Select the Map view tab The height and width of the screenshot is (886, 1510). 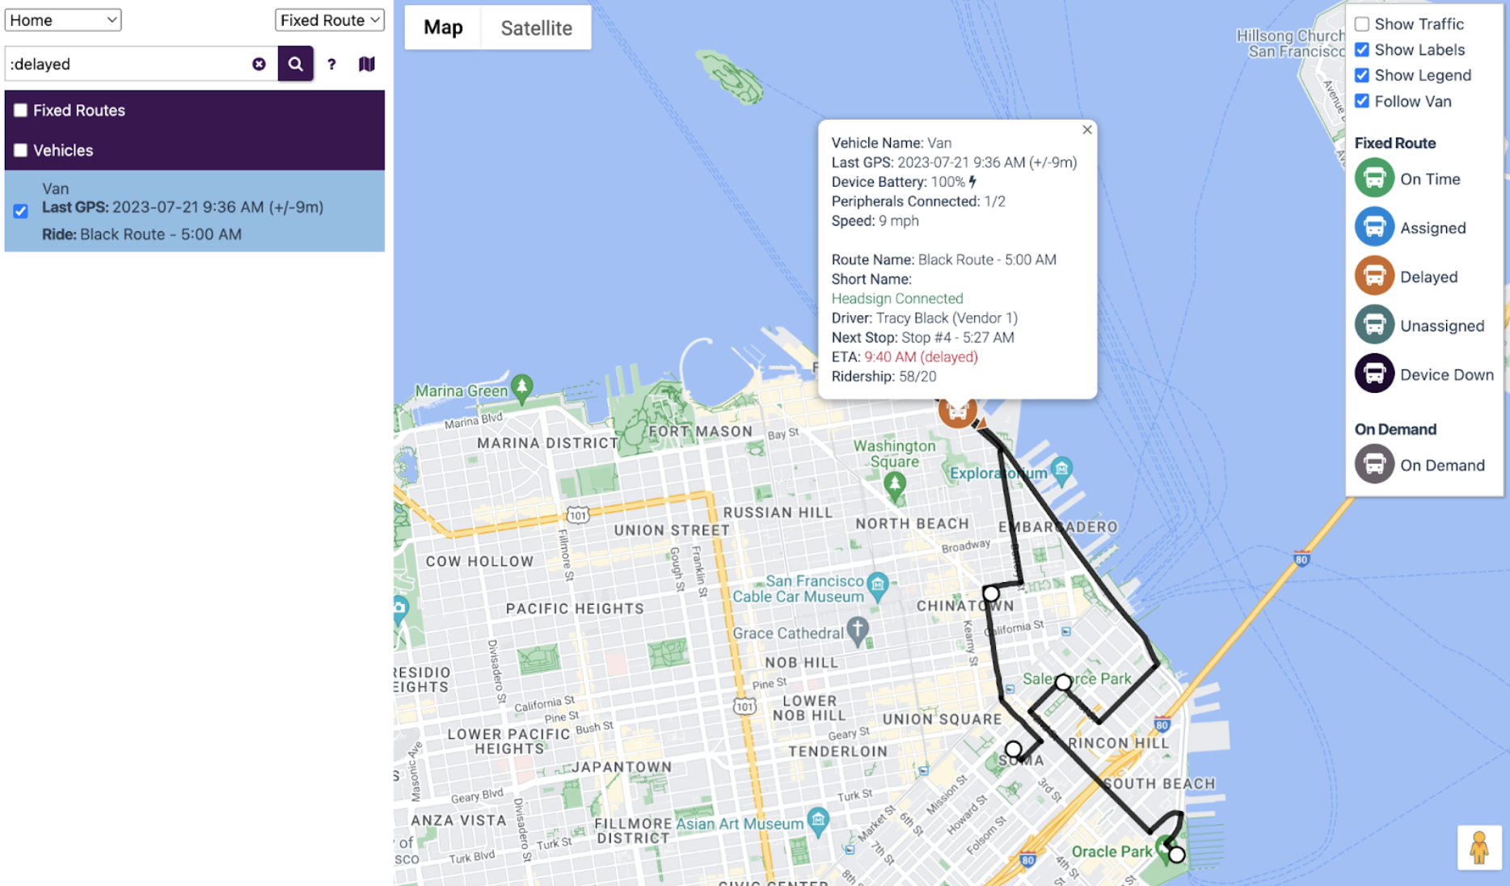(442, 27)
